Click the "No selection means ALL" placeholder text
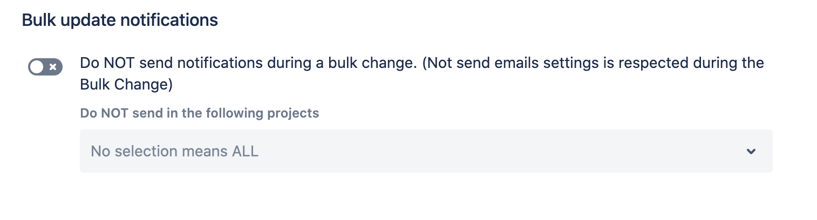Screen dimensions: 817x220 pyautogui.click(x=174, y=152)
